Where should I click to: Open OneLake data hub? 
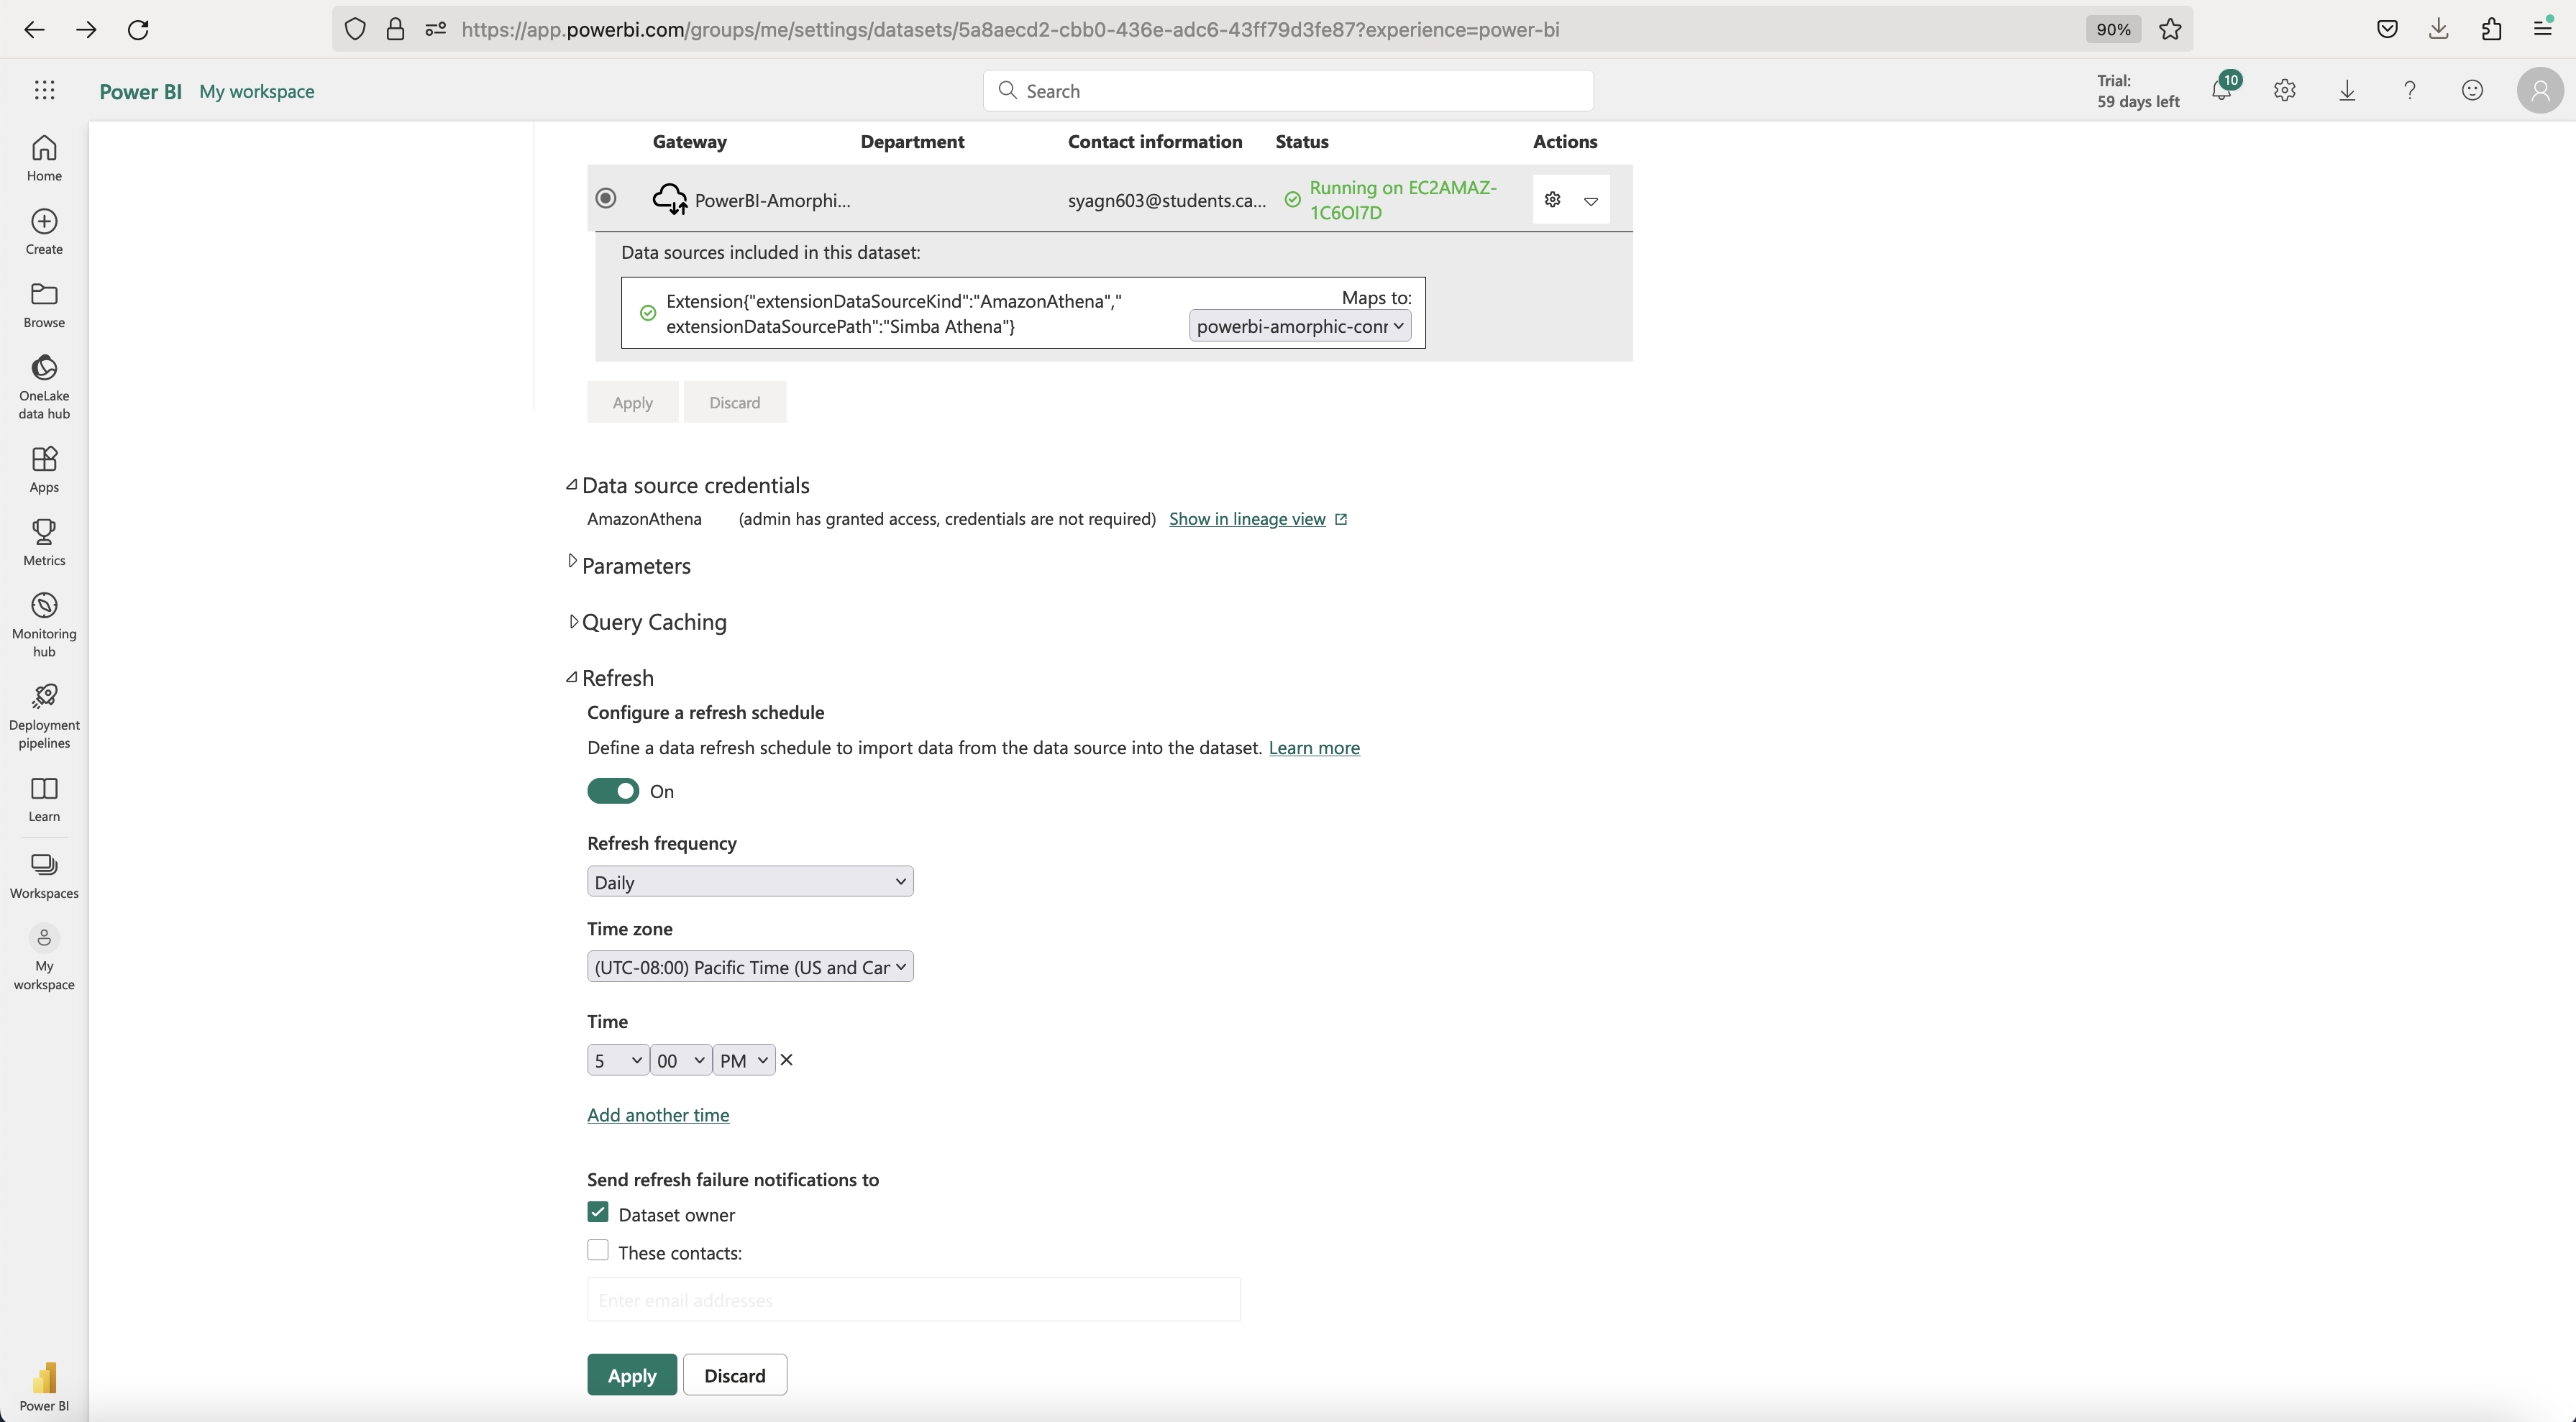[x=44, y=386]
